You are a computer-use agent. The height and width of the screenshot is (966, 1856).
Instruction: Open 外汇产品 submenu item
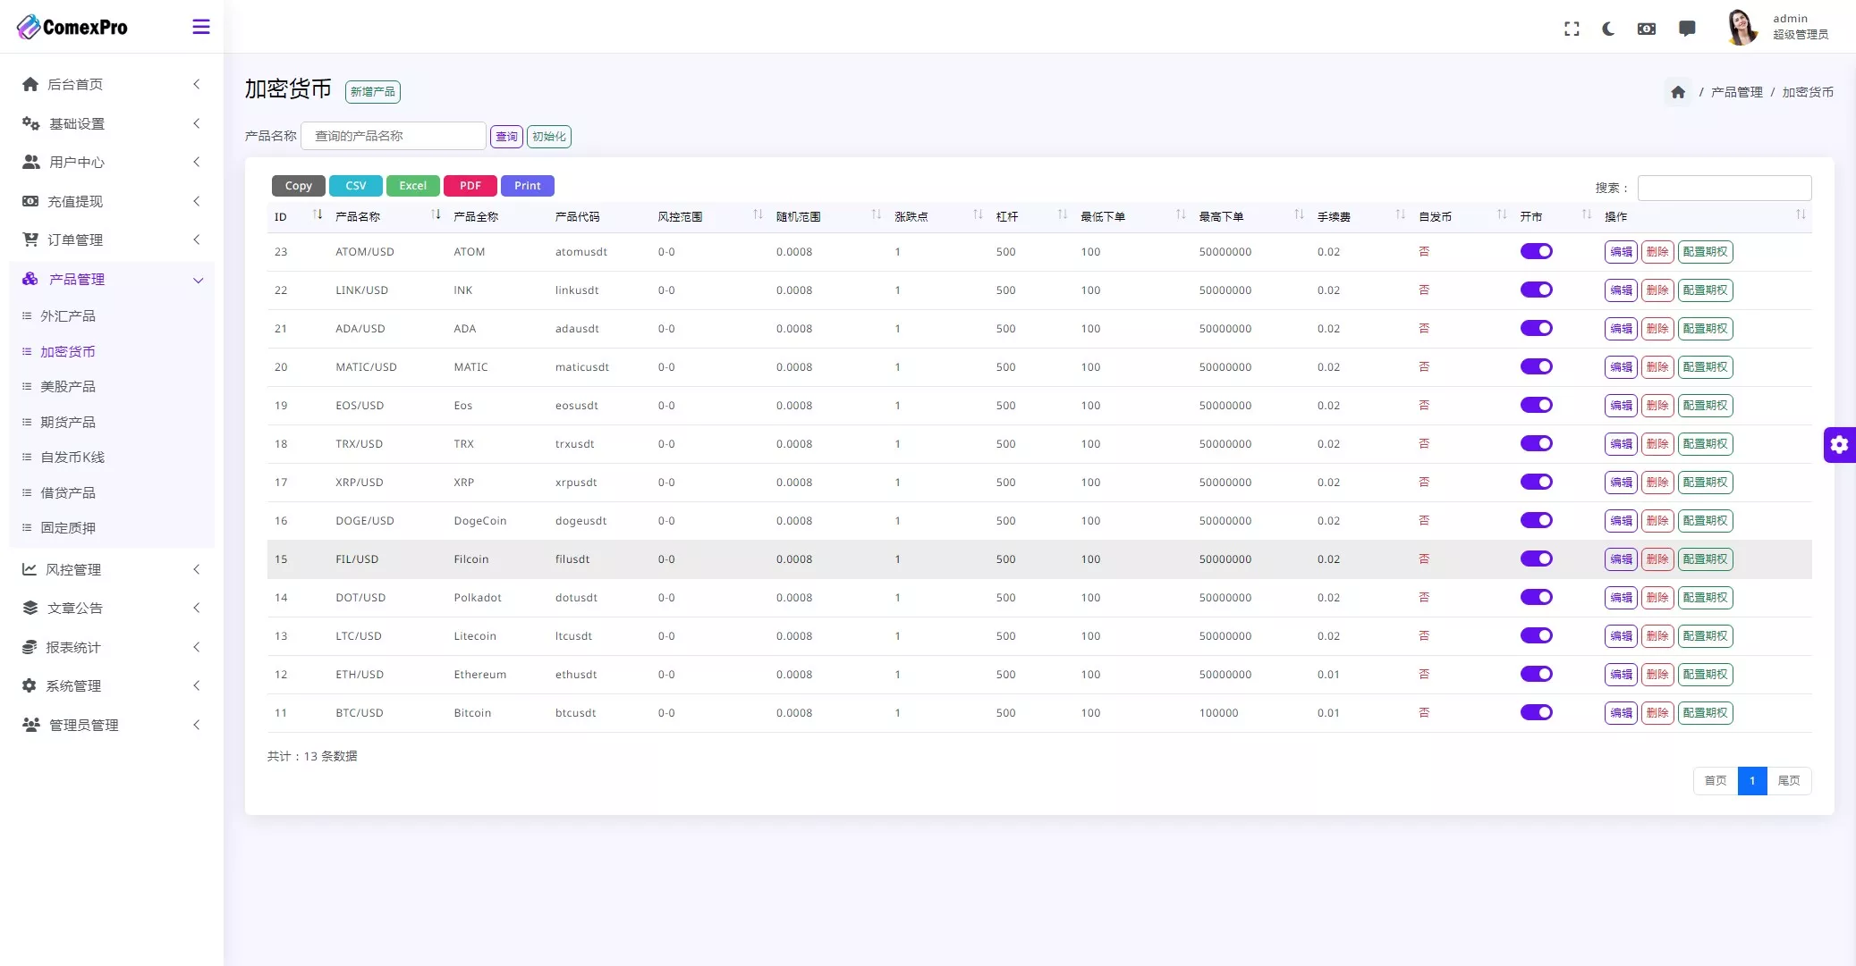point(68,316)
